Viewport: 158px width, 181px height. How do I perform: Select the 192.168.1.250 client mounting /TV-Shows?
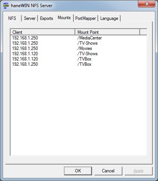coord(25,43)
